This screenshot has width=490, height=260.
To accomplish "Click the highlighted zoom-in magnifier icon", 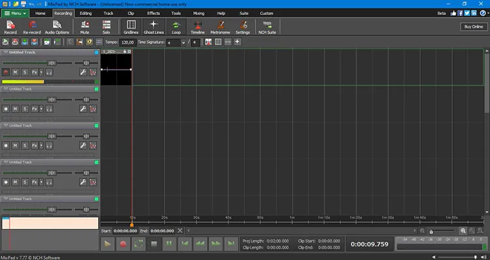I will click(x=463, y=231).
